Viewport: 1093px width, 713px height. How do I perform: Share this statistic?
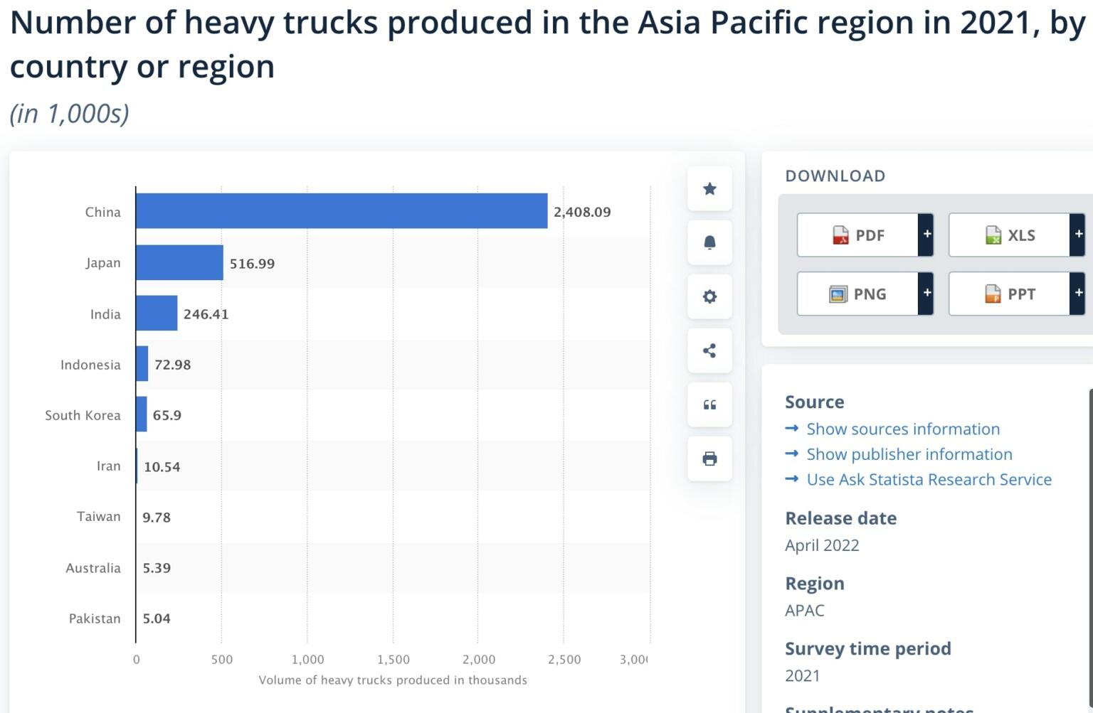[x=709, y=350]
